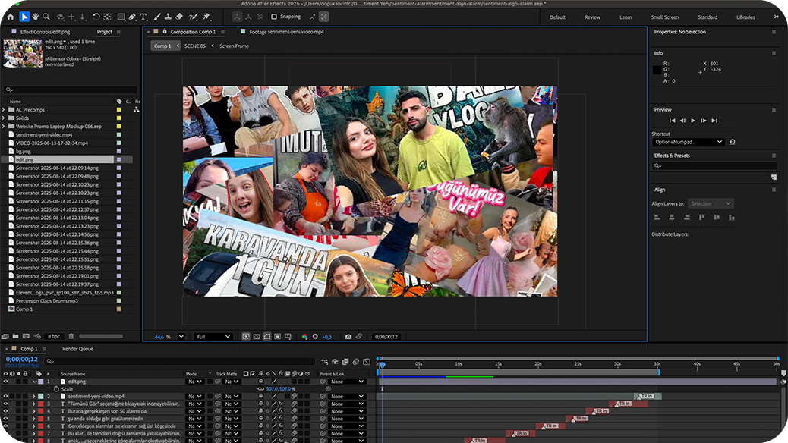Switch to the Render Queue tab
This screenshot has height=443, width=788.
(x=77, y=349)
